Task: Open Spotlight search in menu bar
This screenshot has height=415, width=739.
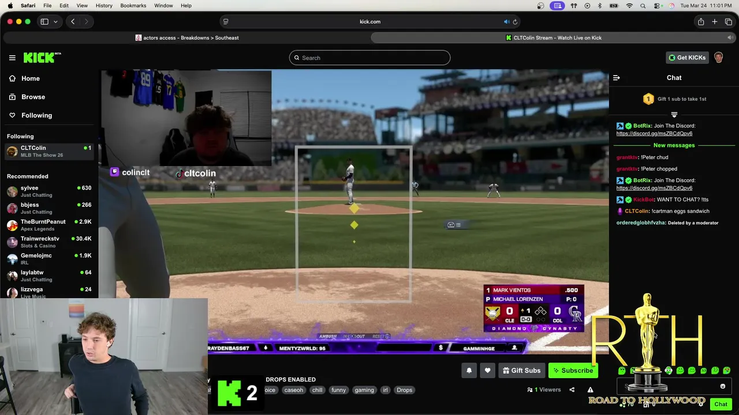Action: click(x=643, y=6)
